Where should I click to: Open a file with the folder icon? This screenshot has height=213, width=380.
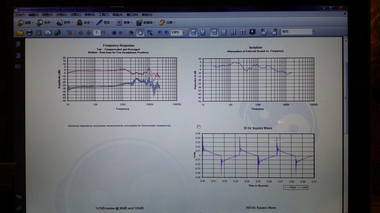click(20, 33)
